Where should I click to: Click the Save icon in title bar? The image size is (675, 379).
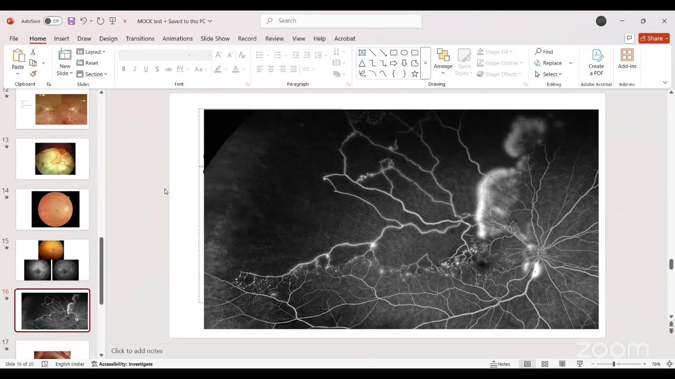pos(71,21)
